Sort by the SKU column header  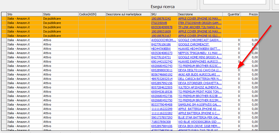(x=164, y=14)
